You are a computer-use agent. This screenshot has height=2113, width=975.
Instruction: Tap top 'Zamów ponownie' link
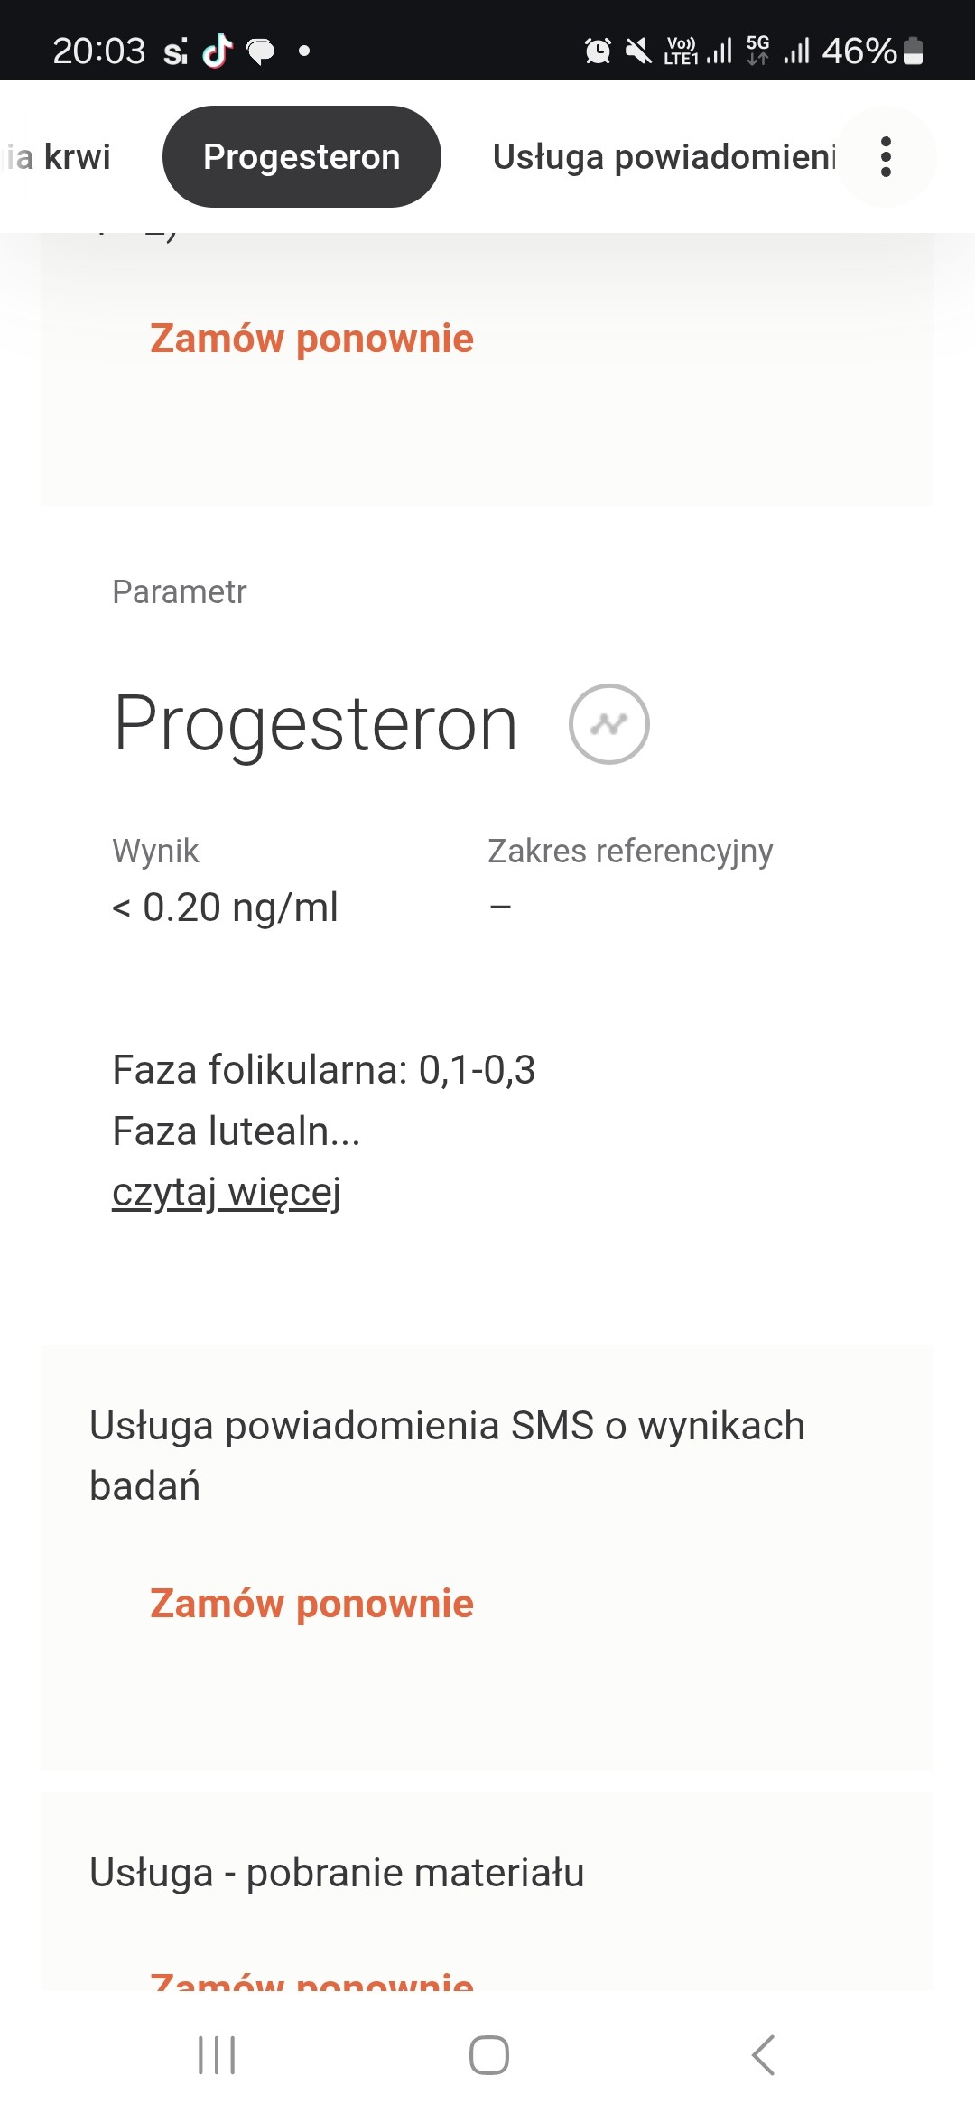coord(311,339)
